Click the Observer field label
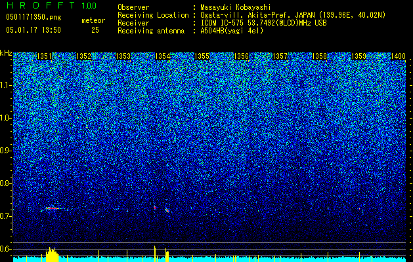 (x=133, y=7)
